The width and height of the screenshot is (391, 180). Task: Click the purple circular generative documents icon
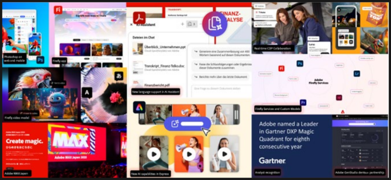pyautogui.click(x=215, y=24)
